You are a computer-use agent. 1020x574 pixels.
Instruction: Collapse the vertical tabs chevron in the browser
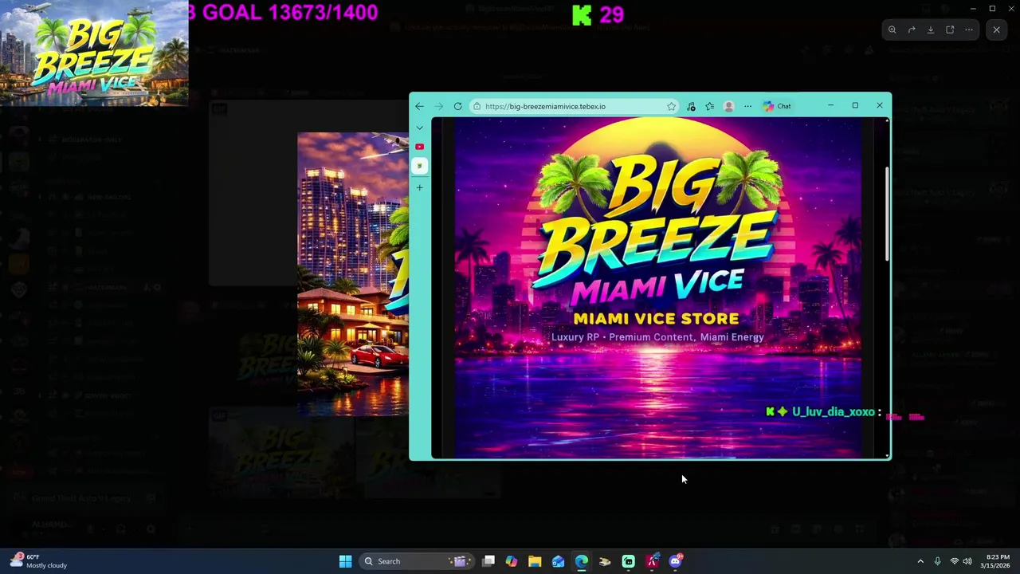click(x=419, y=128)
